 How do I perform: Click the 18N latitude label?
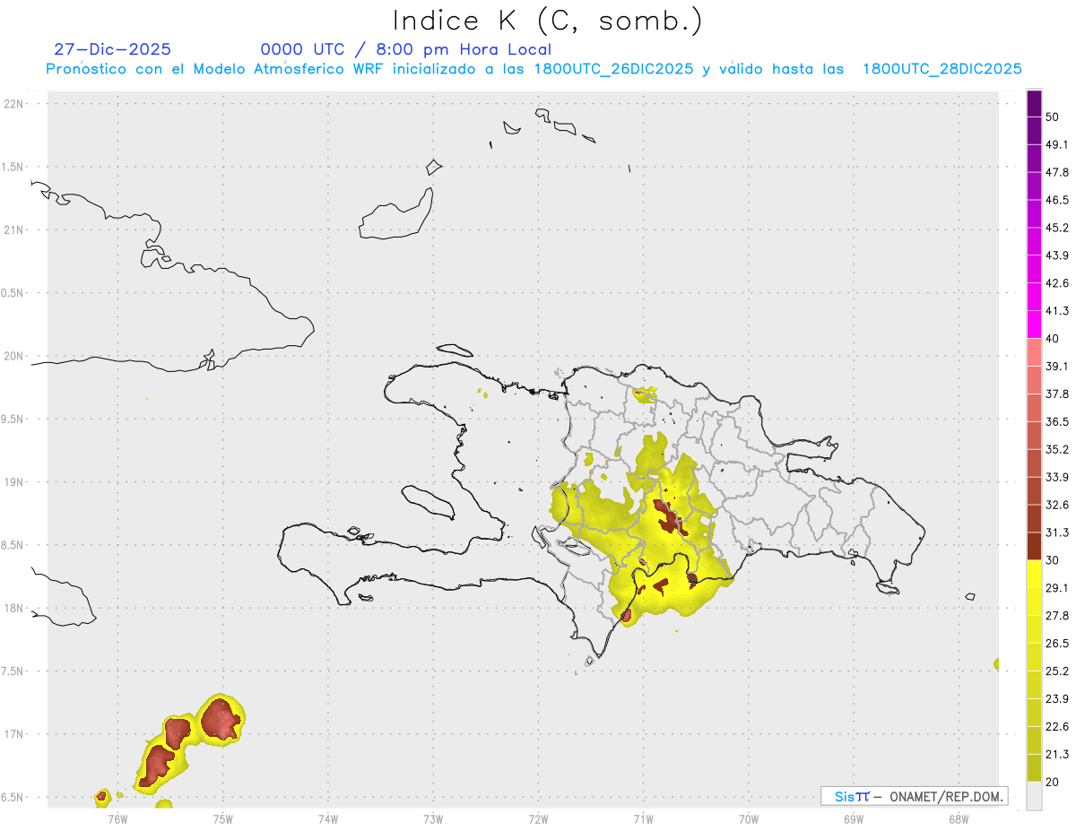[13, 608]
